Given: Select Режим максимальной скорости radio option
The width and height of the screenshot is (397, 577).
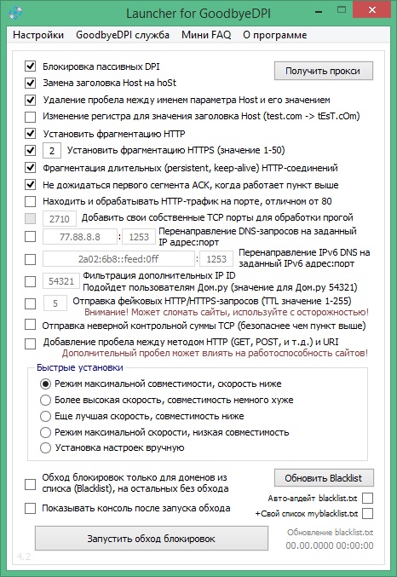Looking at the screenshot, I should click(45, 432).
